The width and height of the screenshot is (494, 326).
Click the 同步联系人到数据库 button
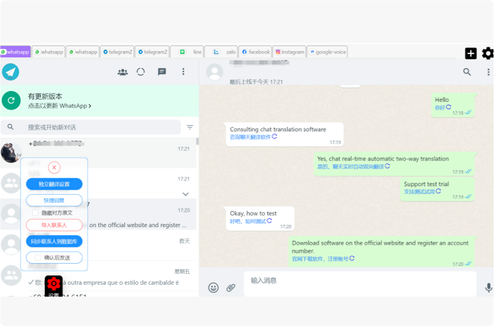(54, 242)
